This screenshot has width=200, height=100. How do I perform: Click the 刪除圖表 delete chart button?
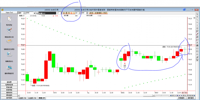point(191,98)
